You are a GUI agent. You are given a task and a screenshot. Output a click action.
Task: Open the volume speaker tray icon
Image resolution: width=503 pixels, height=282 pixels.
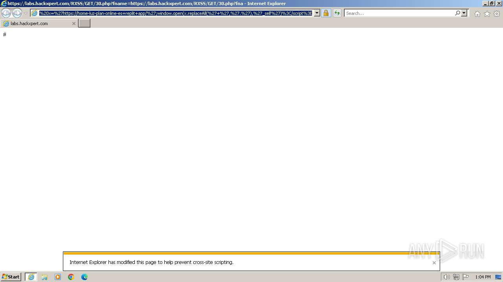coord(447,277)
